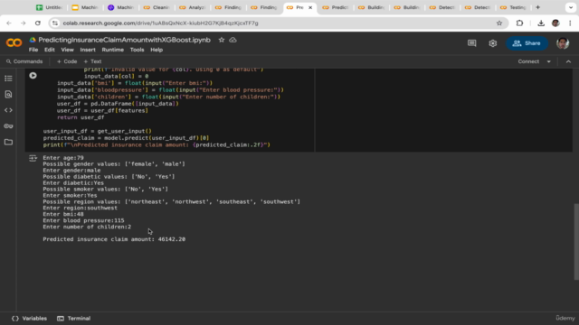
Task: Close the active Colab tab
Action: pyautogui.click(x=310, y=7)
